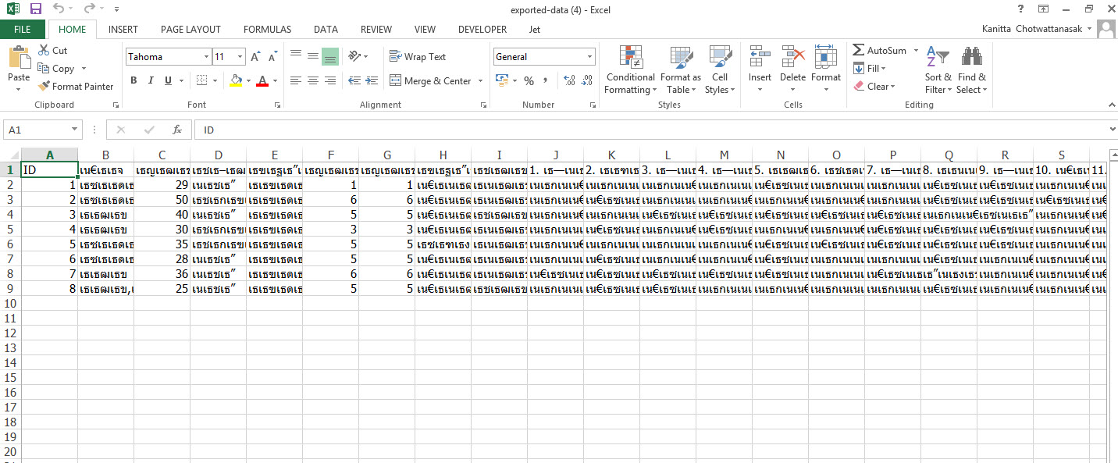The image size is (1118, 463).
Task: Open Format as Table gallery
Action: (681, 69)
